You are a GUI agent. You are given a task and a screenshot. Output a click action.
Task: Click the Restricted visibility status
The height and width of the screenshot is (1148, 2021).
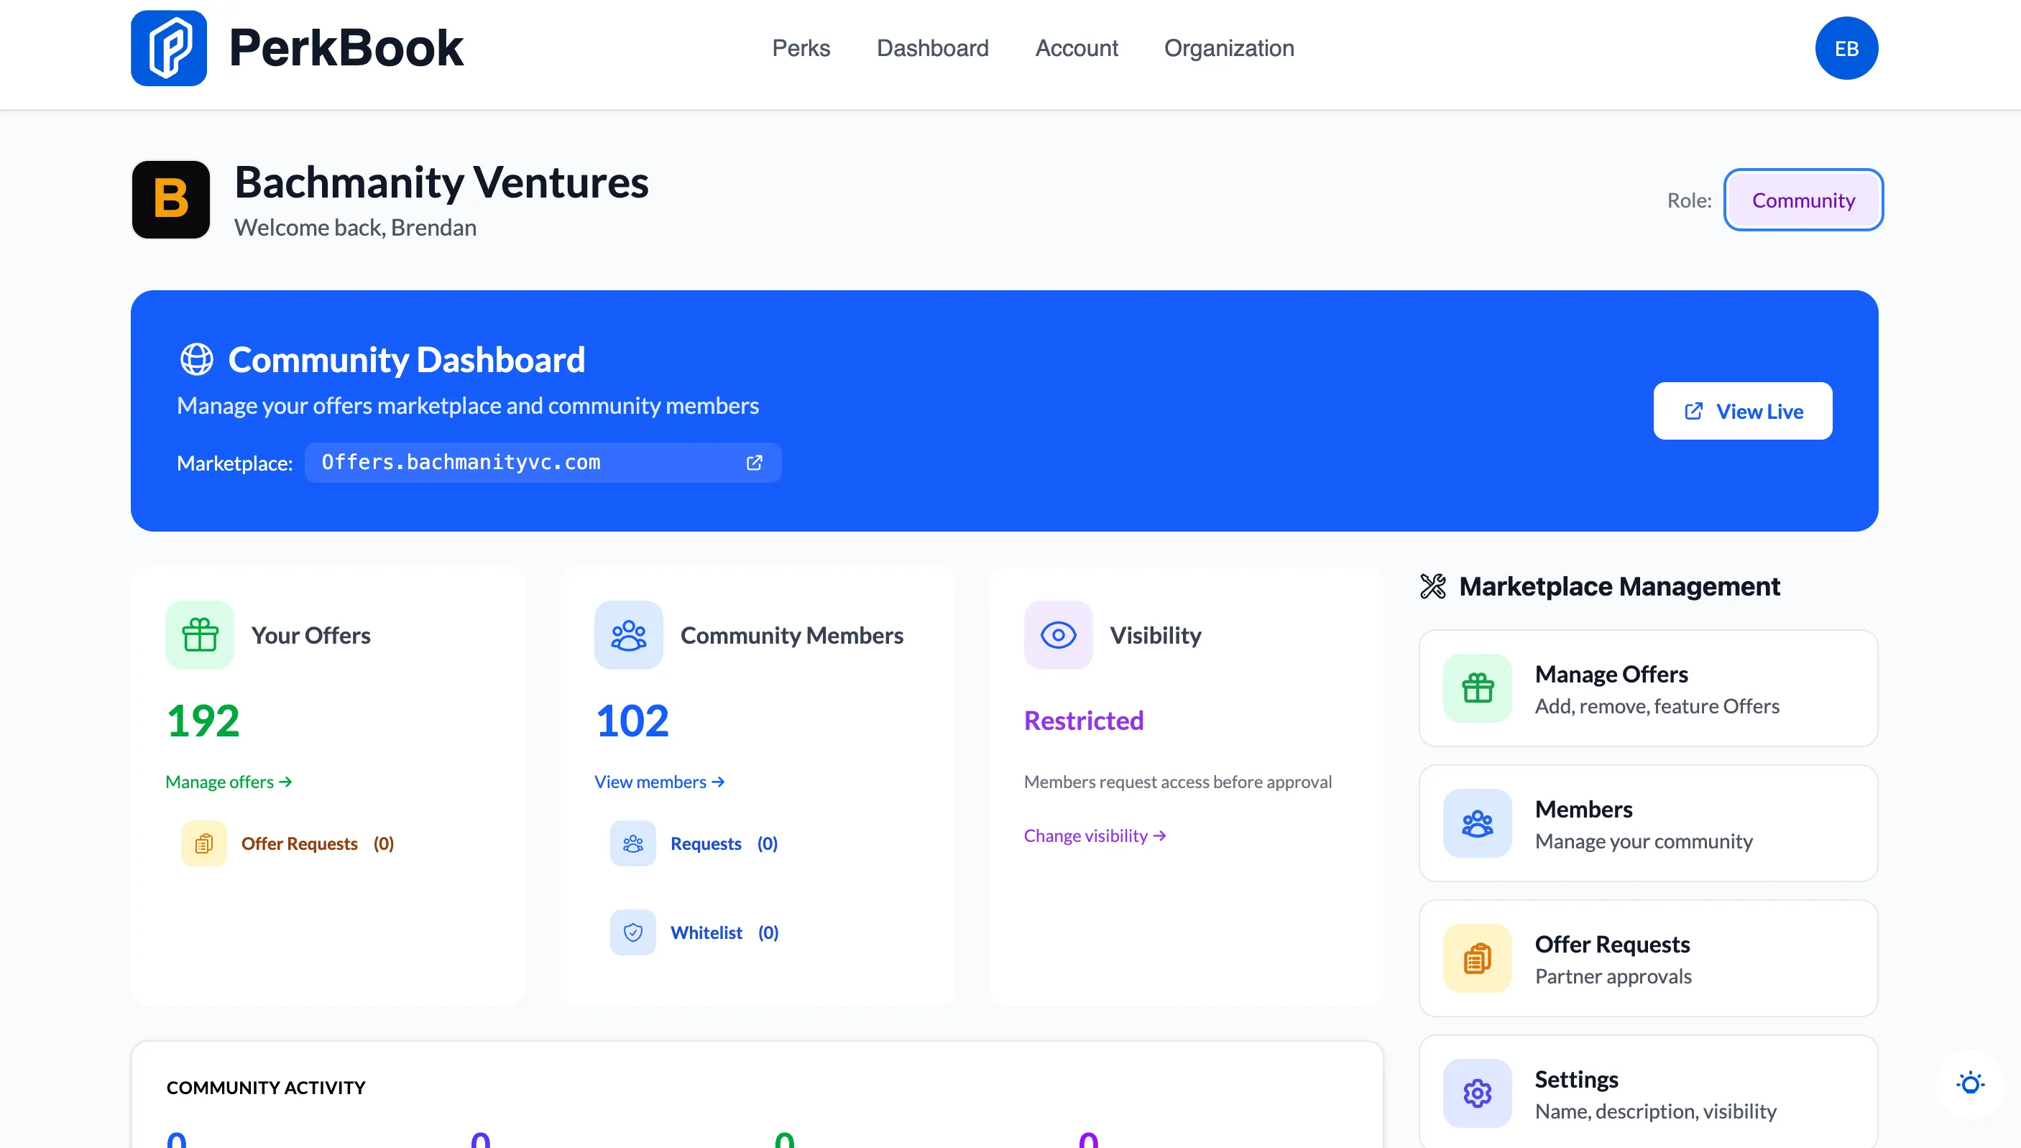click(1083, 721)
